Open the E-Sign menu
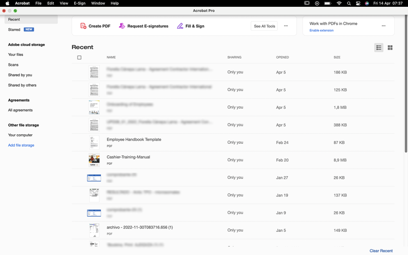The image size is (408, 255). [x=80, y=3]
